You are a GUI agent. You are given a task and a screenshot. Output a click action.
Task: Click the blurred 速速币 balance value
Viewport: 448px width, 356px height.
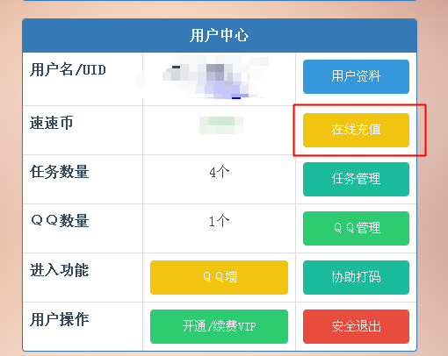(x=221, y=125)
